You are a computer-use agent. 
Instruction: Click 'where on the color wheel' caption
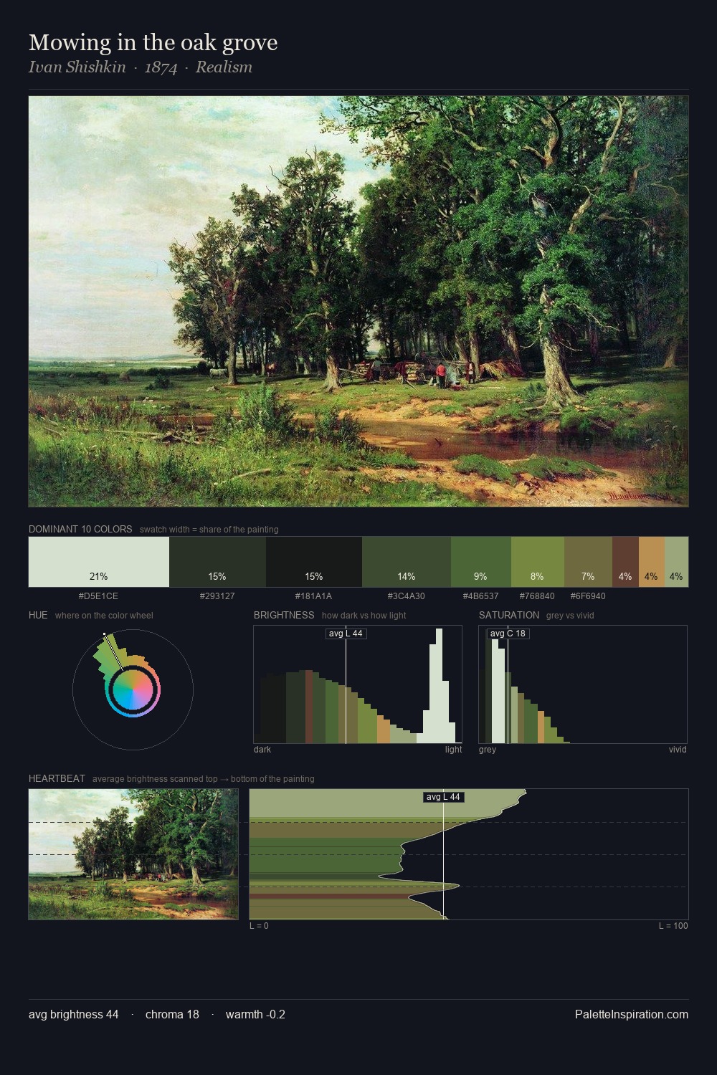[104, 616]
